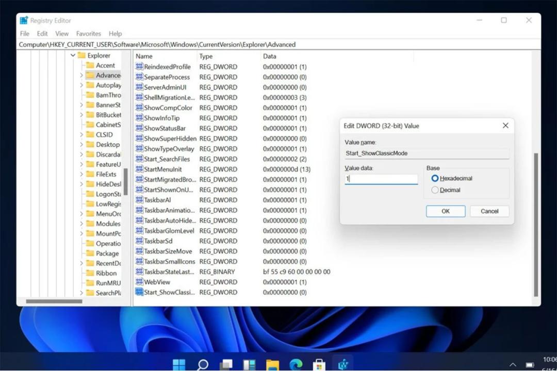Click the Start_ShowClassi... value icon
This screenshot has height=371, width=557.
[x=139, y=292]
